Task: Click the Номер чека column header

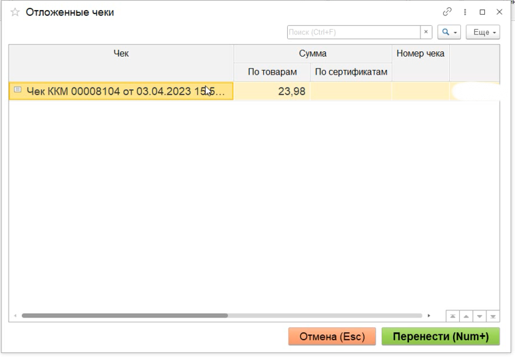Action: pos(420,53)
